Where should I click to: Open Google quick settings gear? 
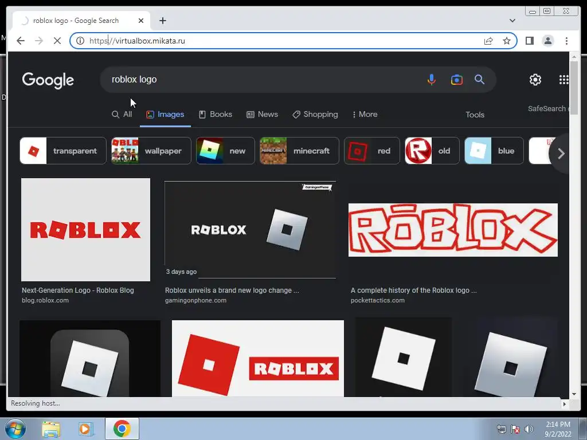(x=535, y=79)
